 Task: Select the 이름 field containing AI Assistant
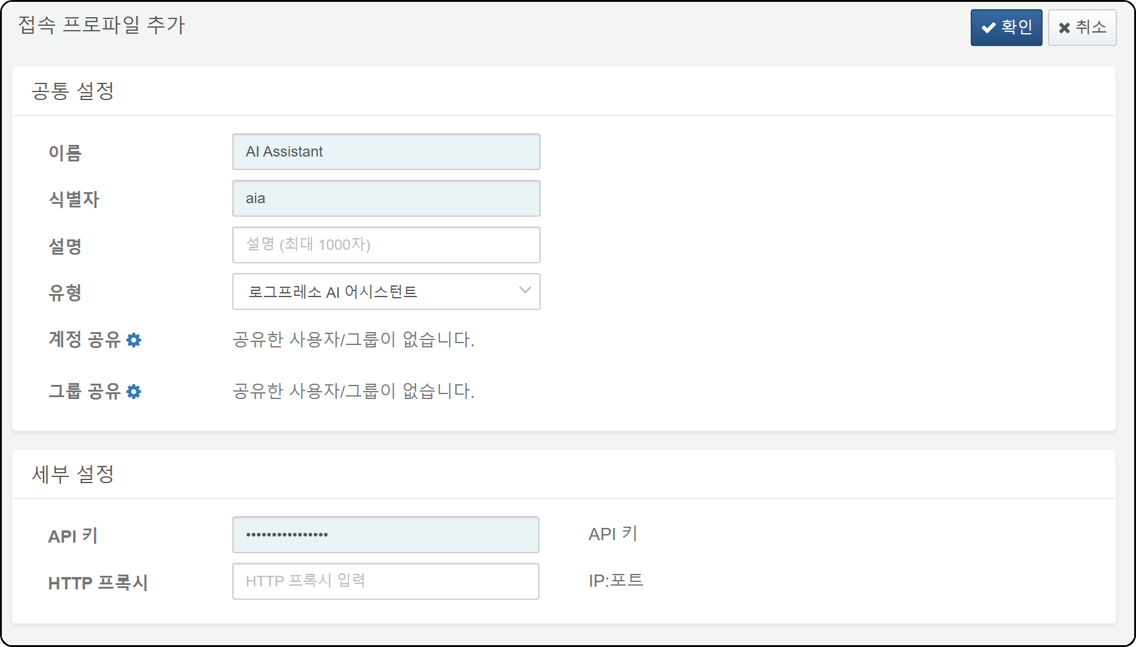[386, 152]
